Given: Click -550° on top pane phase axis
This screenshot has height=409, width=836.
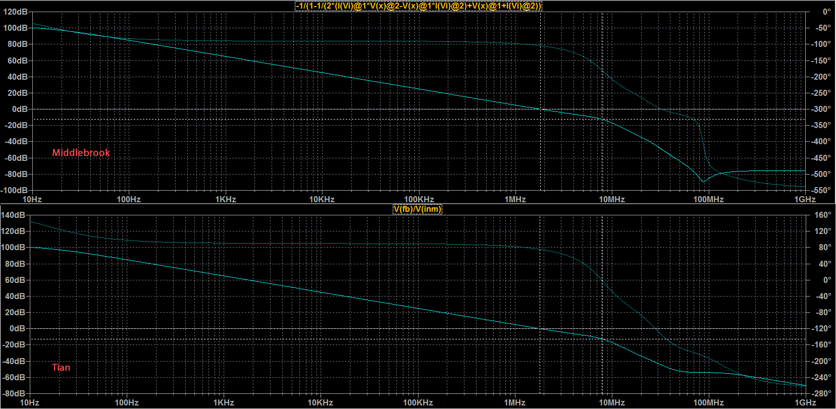Looking at the screenshot, I should coord(821,190).
